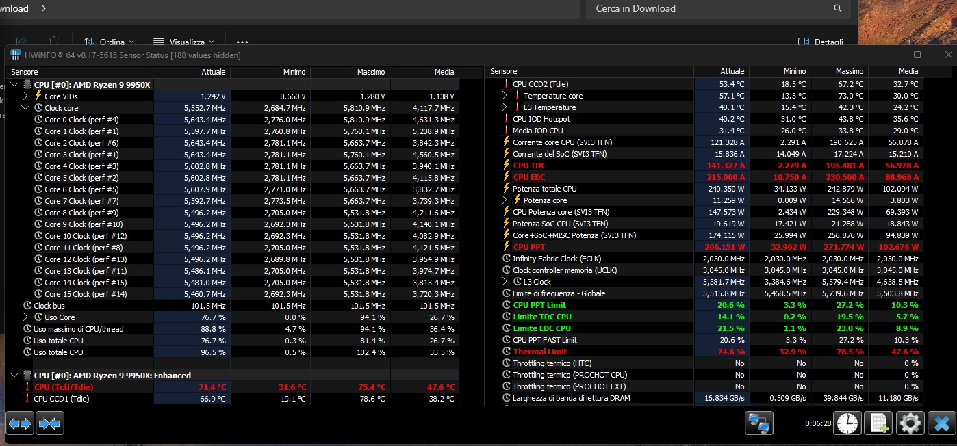Select the Core+SoC+MISC Potenza (SVI3 TFN) row
Screen dimensions: 957x446
[x=705, y=235]
